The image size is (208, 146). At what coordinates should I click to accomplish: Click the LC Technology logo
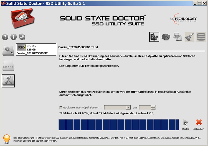coord(183,19)
